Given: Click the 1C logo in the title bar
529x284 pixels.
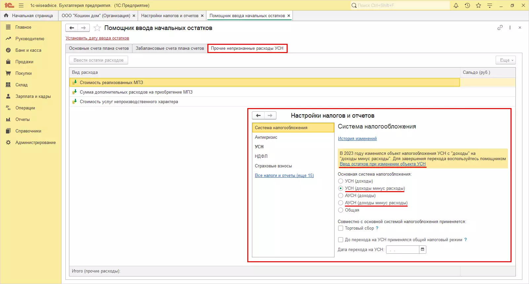Looking at the screenshot, I should (9, 5).
